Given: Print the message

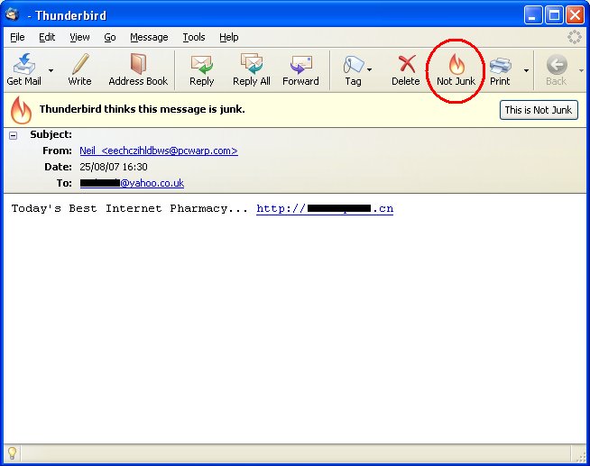Looking at the screenshot, I should coord(500,70).
